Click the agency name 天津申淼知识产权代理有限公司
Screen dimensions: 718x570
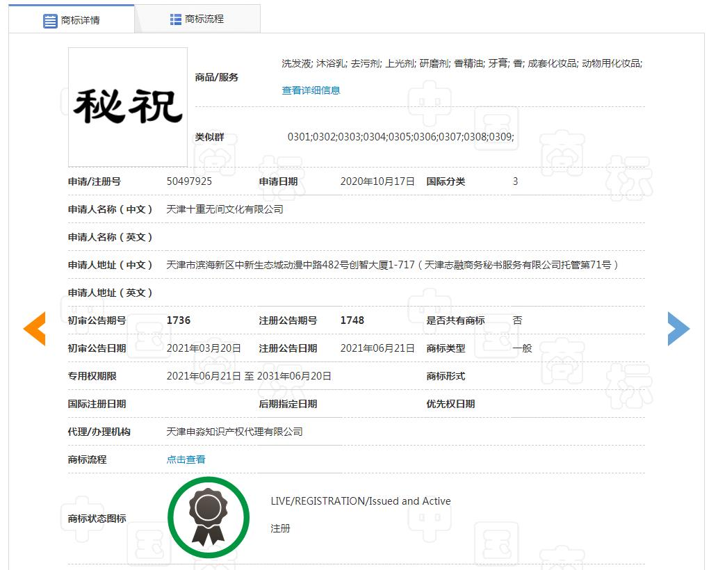(234, 431)
